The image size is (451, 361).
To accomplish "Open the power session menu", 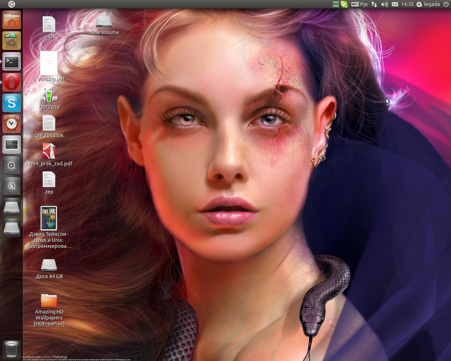I will [x=446, y=4].
